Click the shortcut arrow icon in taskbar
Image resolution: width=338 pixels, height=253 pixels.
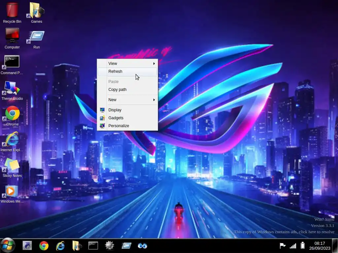[27, 246]
